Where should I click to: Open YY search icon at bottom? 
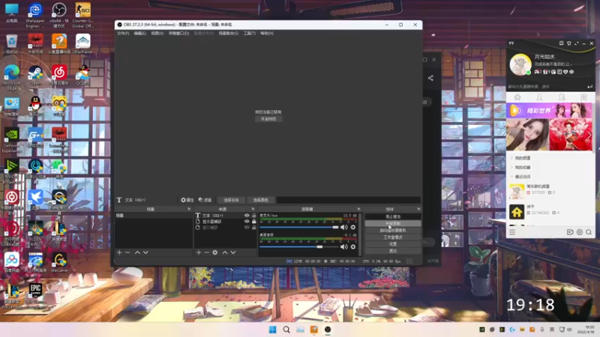point(589,232)
